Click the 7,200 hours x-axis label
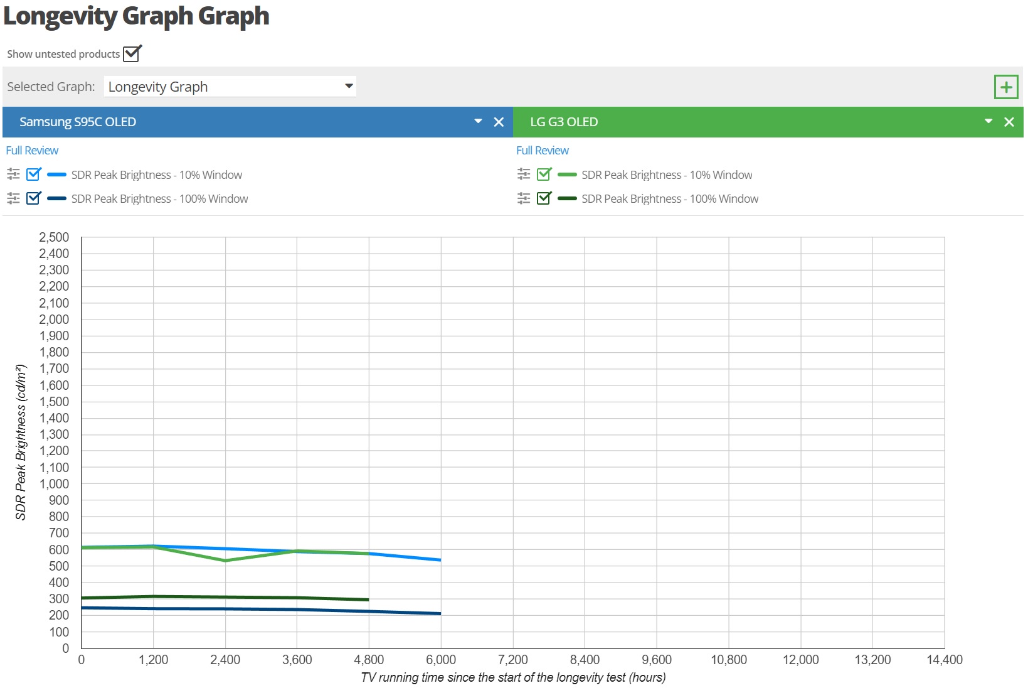The width and height of the screenshot is (1028, 688). coord(513,660)
